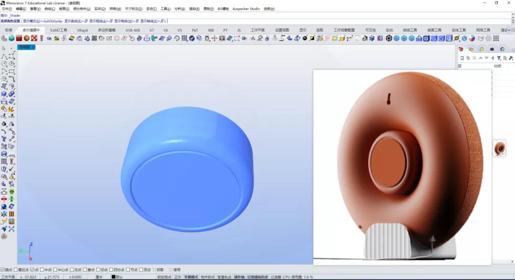Switch to the lights panel bulb icon
Viewport: 515px width, 280px height.
(482, 49)
